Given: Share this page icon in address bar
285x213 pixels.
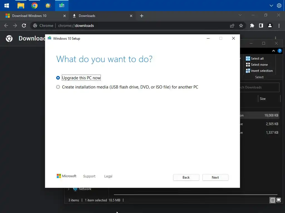Looking at the screenshot, I should point(232,26).
